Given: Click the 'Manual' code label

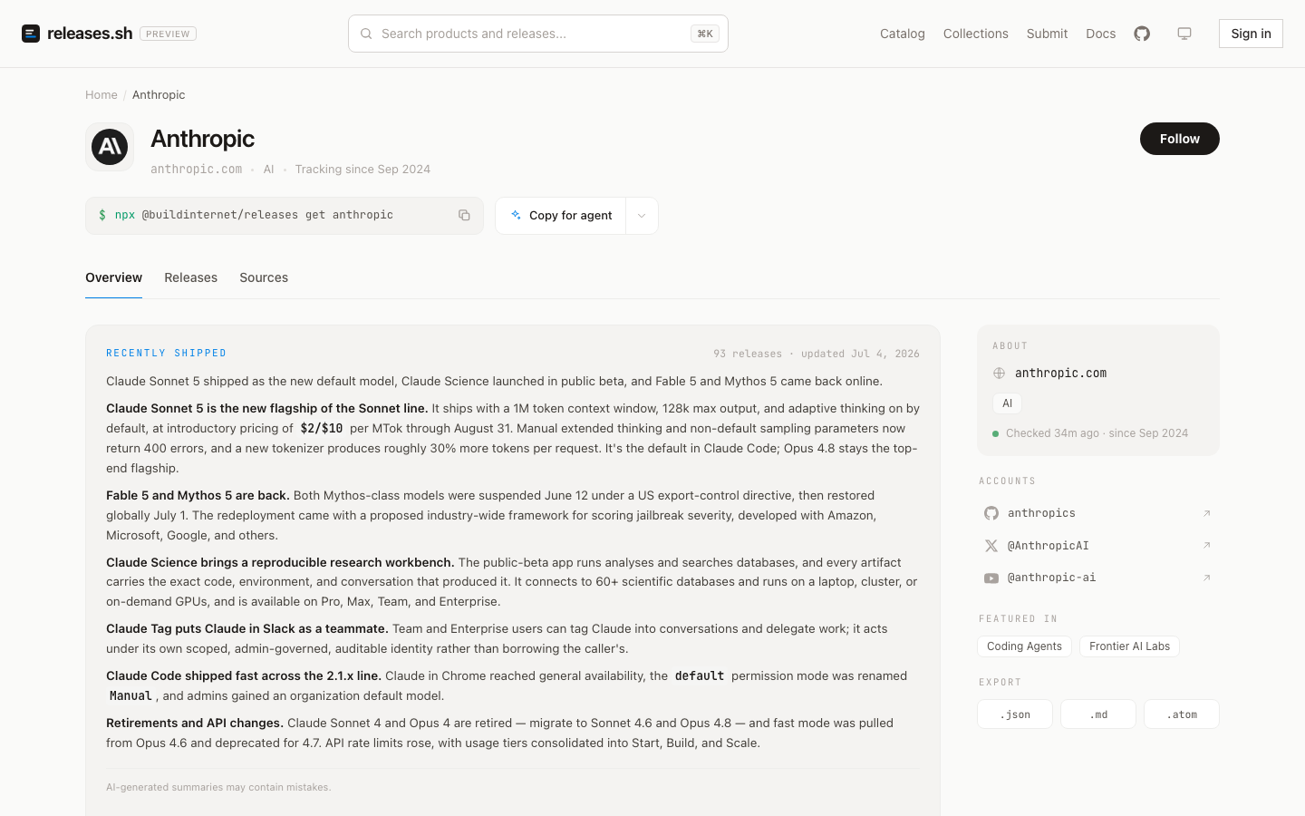Looking at the screenshot, I should 130,695.
